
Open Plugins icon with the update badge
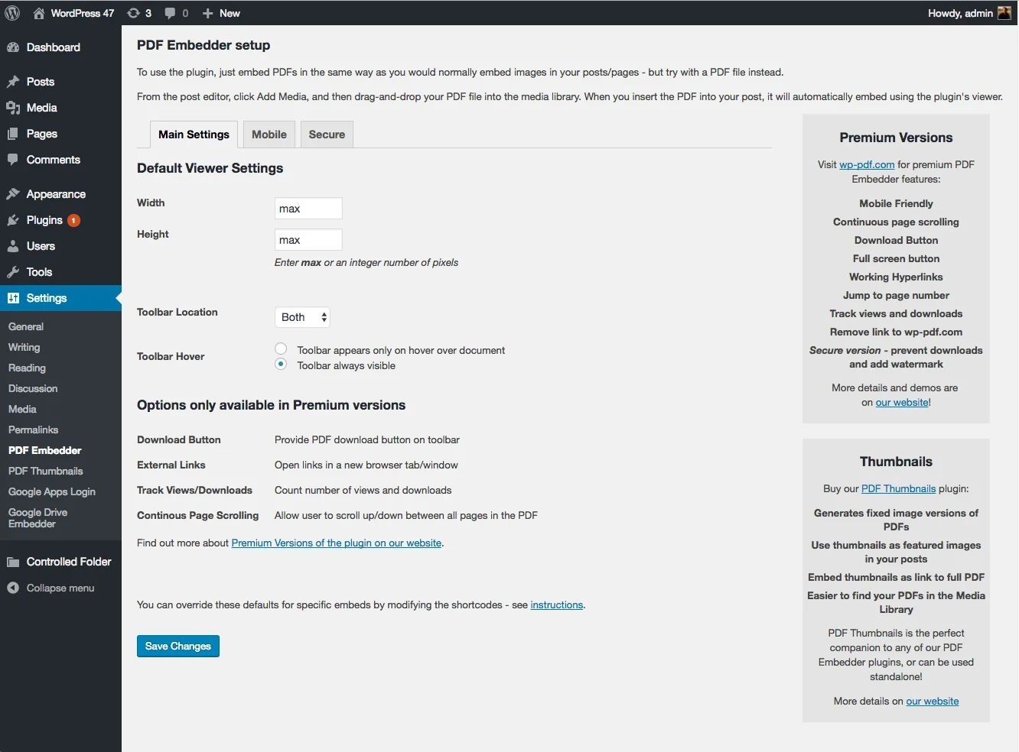point(14,220)
